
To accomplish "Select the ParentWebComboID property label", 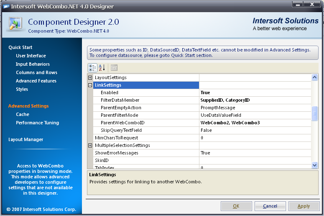I will [122, 123].
